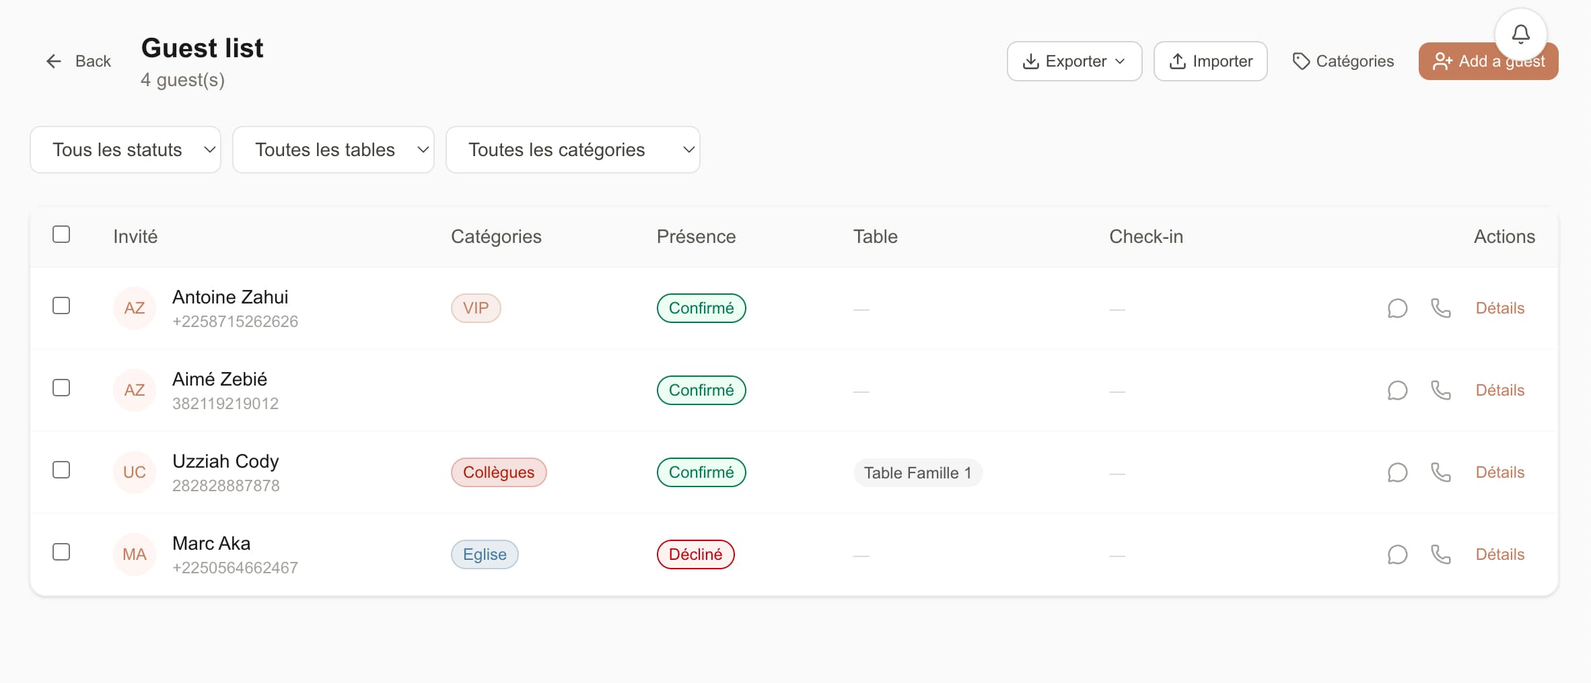Expand the Toutes les tables filter

tap(333, 149)
